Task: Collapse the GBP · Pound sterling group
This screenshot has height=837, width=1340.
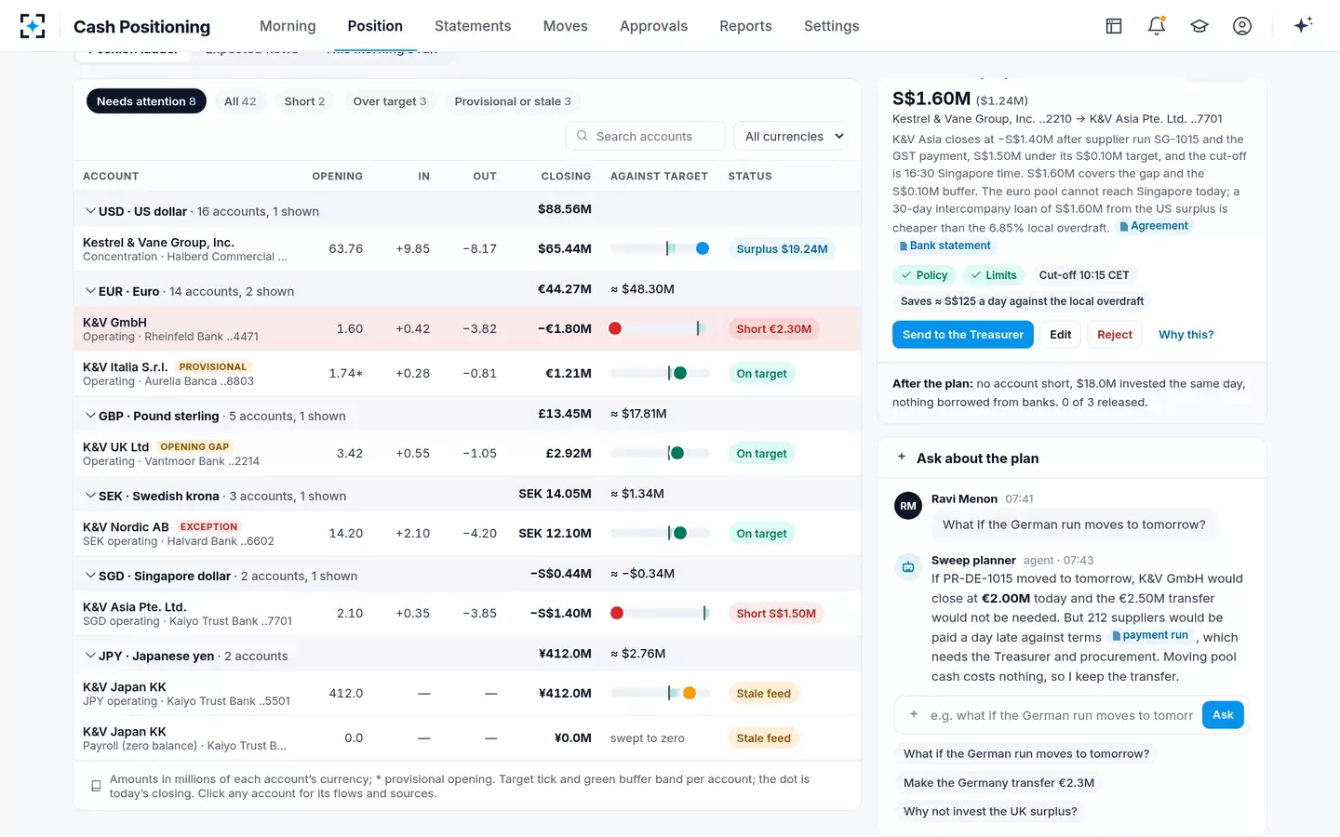Action: tap(90, 416)
